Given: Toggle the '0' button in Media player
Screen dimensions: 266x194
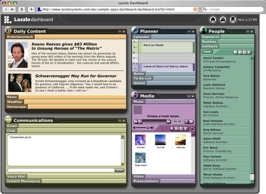Looking at the screenshot, I should click(191, 121).
